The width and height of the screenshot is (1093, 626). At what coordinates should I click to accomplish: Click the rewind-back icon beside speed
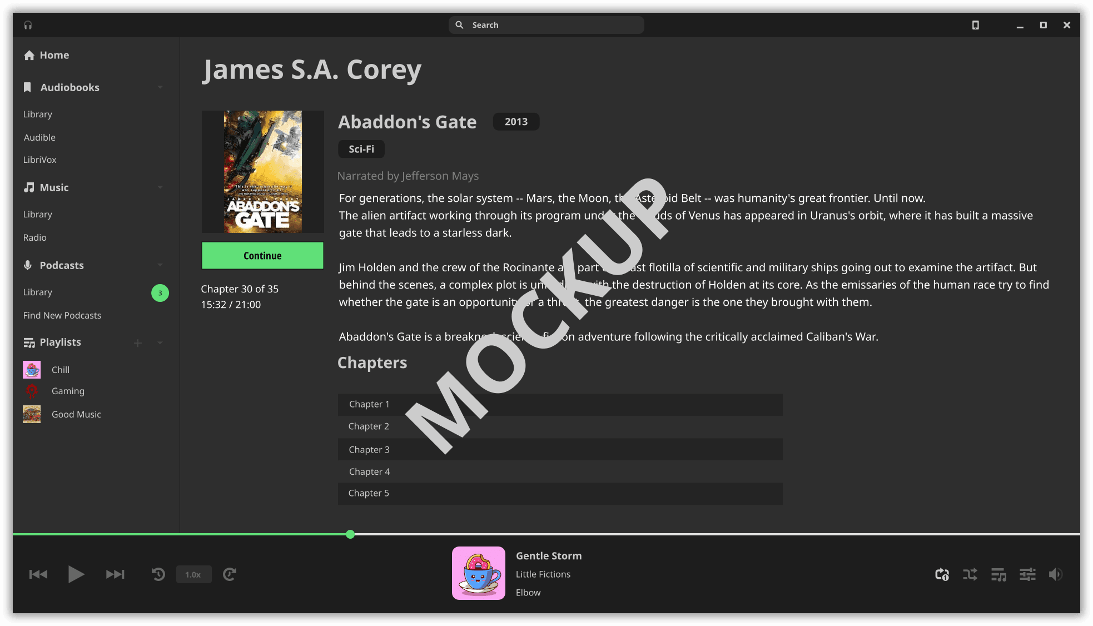point(158,574)
